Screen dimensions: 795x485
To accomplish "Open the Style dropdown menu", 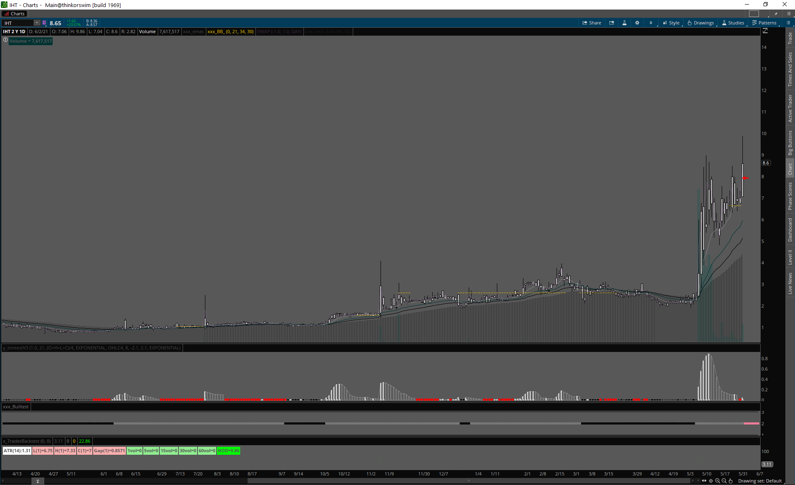I will tap(671, 23).
